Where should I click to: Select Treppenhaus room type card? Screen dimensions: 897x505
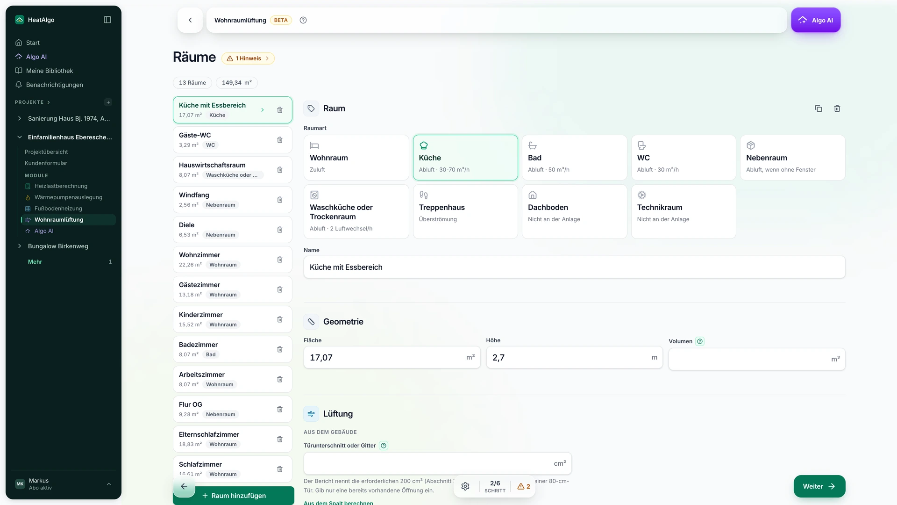click(465, 212)
